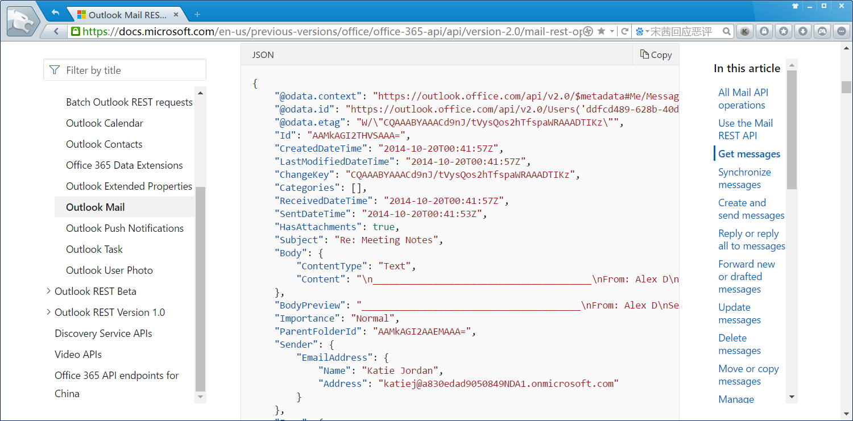This screenshot has width=853, height=421.
Task: Open Outlook Task in sidebar
Action: coord(94,249)
